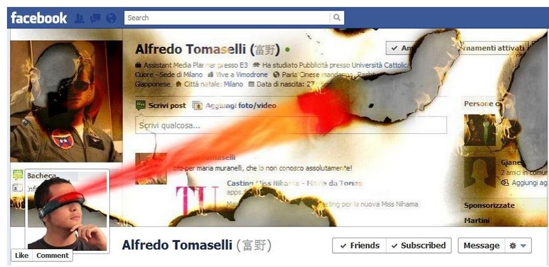The height and width of the screenshot is (267, 549).
Task: Click into the Scrivi qualcosa text field
Action: coord(291,125)
